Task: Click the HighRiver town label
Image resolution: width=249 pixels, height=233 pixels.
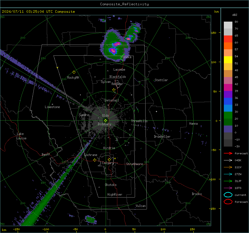Action: coord(115,194)
